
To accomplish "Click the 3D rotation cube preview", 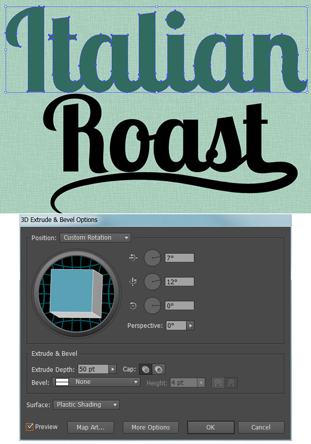I will click(76, 294).
